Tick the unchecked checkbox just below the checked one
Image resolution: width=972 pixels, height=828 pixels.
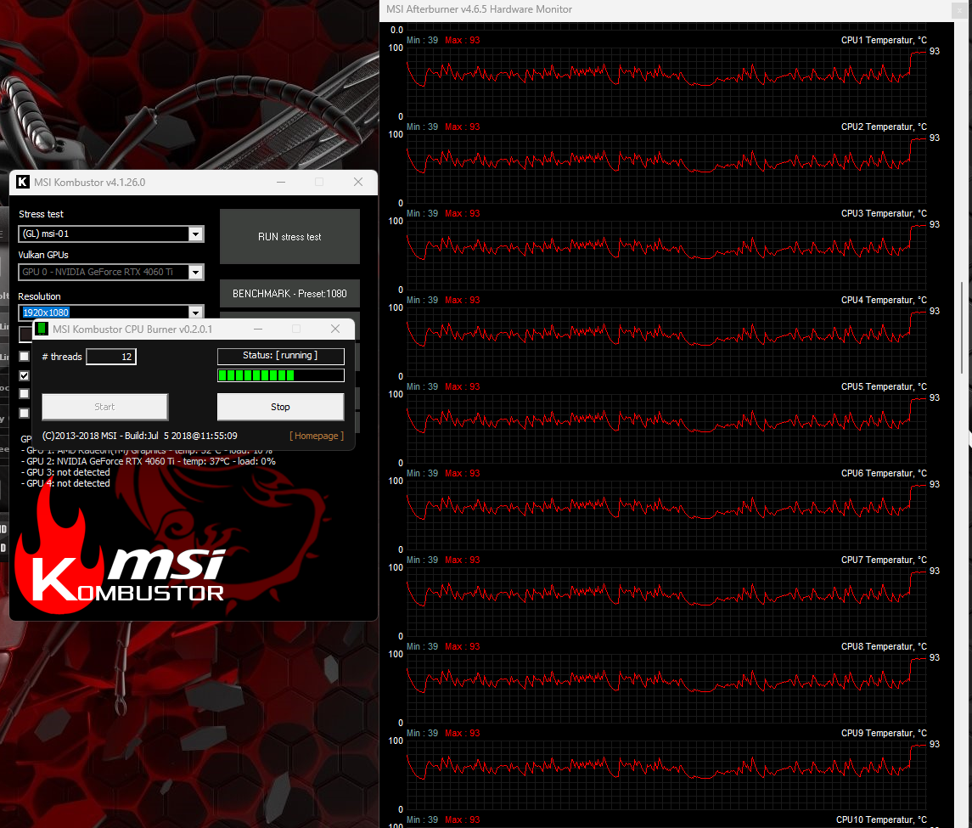click(x=24, y=394)
